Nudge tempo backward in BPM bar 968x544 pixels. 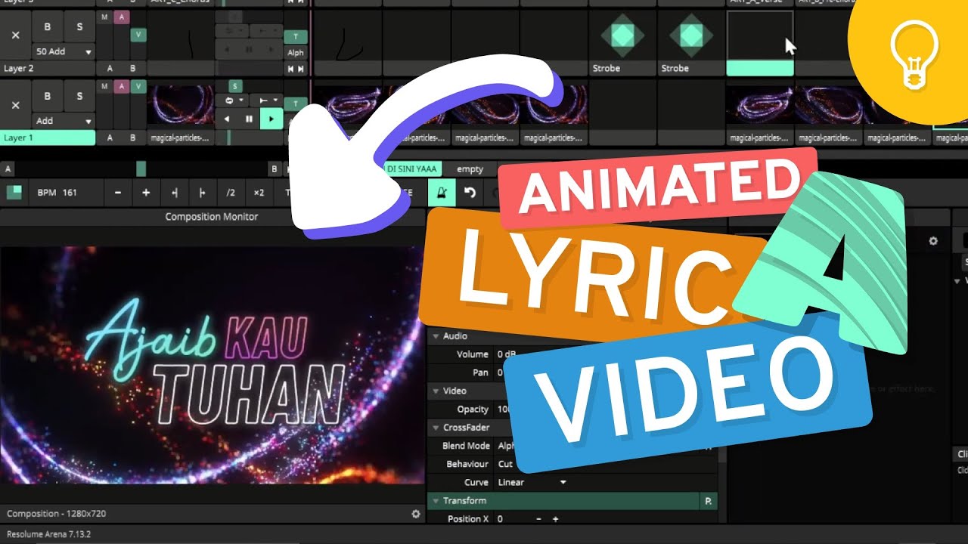175,193
